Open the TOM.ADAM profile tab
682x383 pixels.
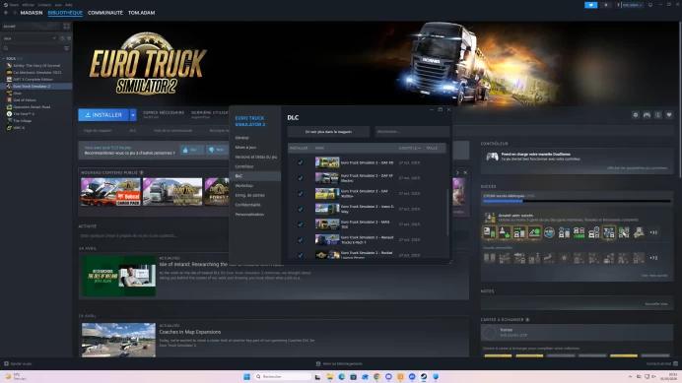(x=141, y=13)
